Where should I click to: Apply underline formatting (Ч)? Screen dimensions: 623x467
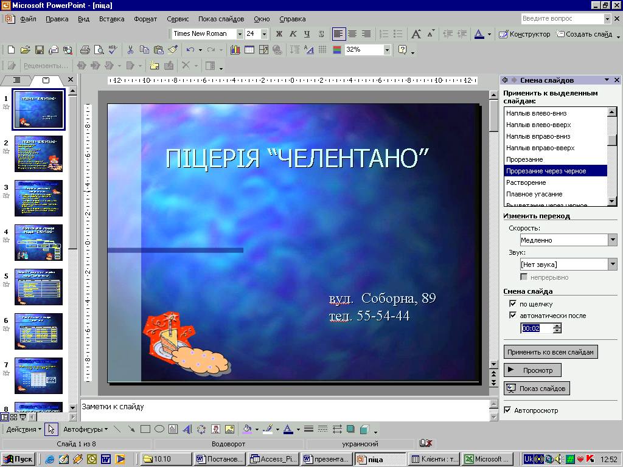click(x=307, y=34)
